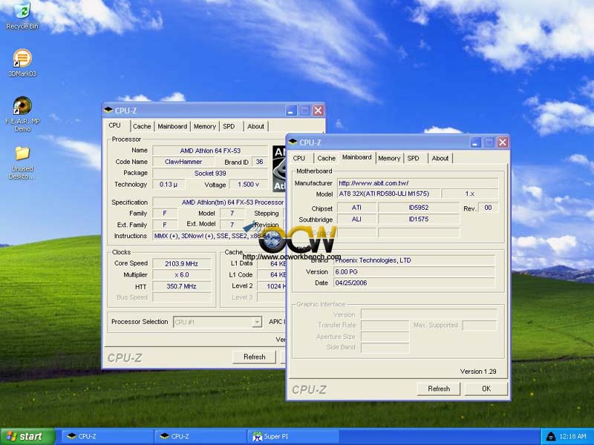Open the CPU tab in the back CPU-Z window
The width and height of the screenshot is (594, 445).
click(115, 125)
